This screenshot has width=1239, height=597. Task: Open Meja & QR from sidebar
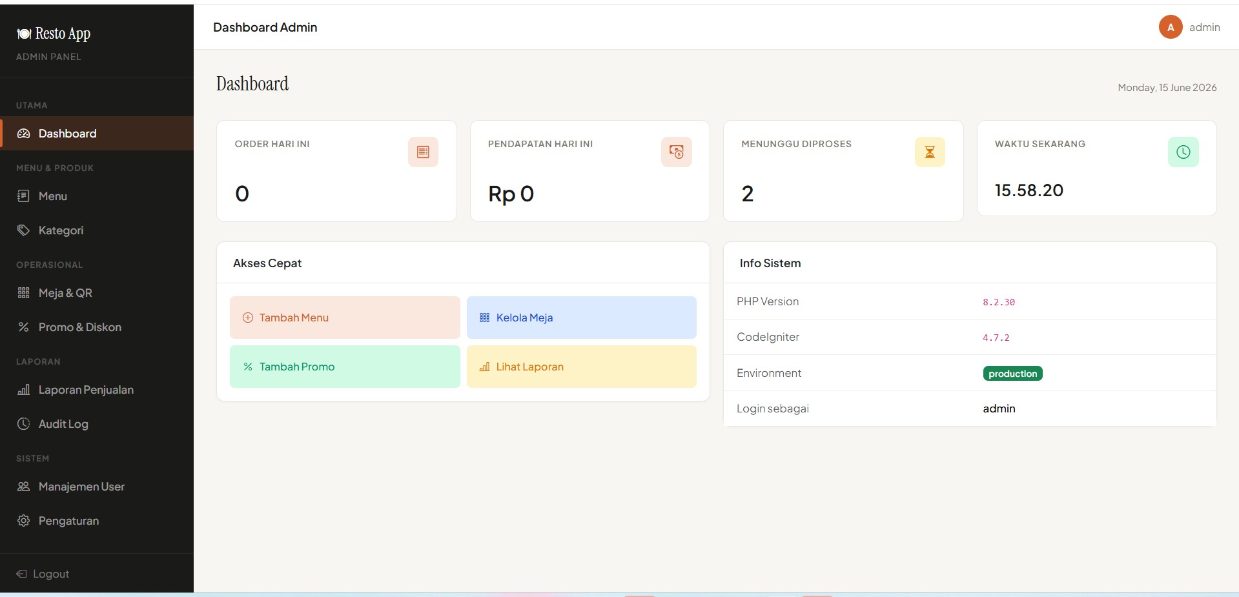click(97, 293)
